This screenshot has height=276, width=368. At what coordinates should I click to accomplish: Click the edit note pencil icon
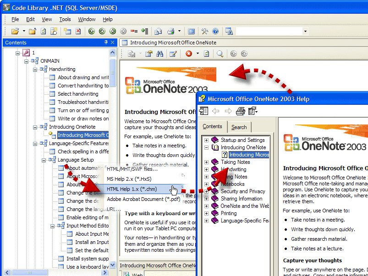pos(173,54)
